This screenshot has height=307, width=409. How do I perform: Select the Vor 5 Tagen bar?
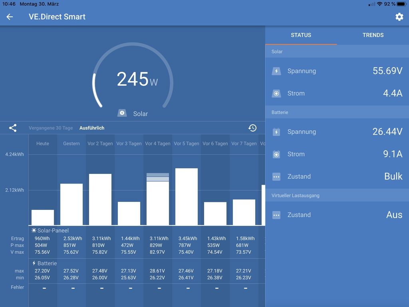[x=187, y=197]
